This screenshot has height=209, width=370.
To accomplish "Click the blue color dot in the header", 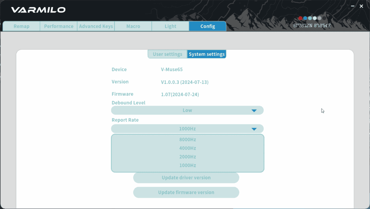I will point(305,18).
